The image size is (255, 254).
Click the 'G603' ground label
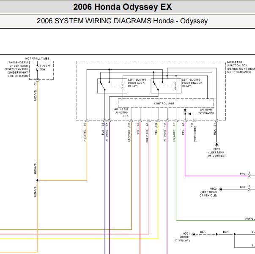click(213, 188)
